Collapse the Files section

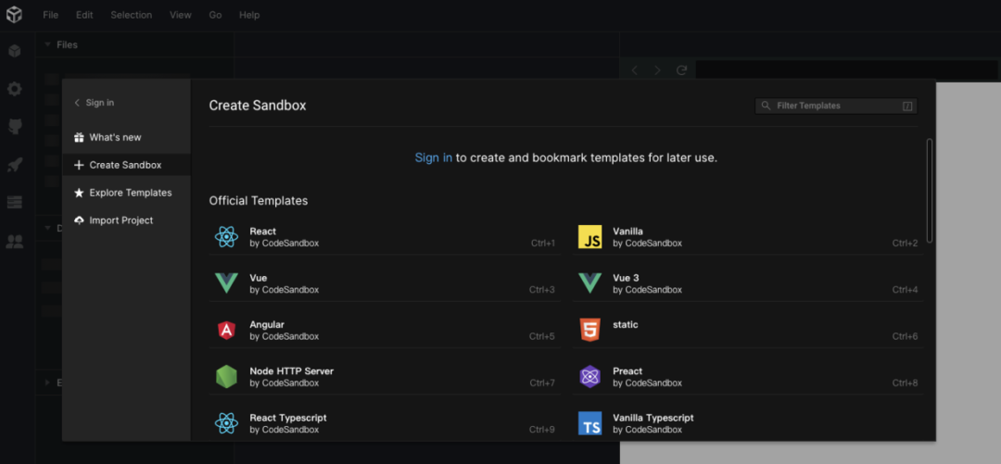click(48, 44)
